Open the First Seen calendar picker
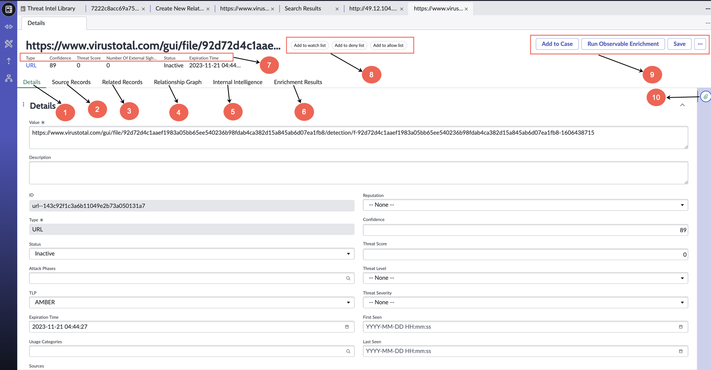Image resolution: width=711 pixels, height=370 pixels. [681, 327]
